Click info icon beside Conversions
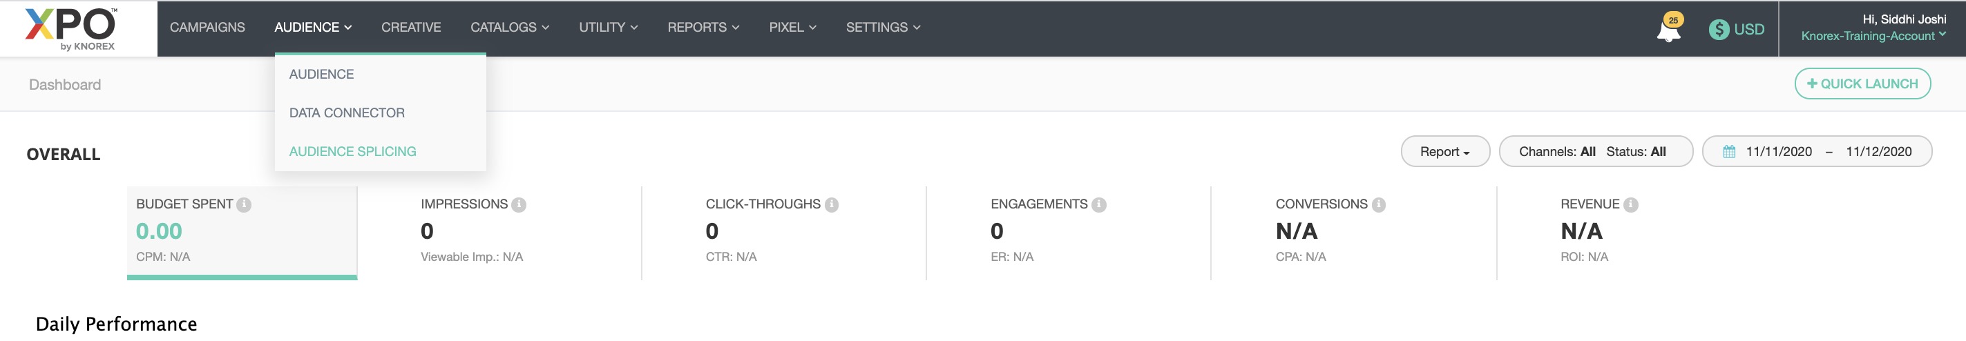The height and width of the screenshot is (341, 1966). (1378, 204)
